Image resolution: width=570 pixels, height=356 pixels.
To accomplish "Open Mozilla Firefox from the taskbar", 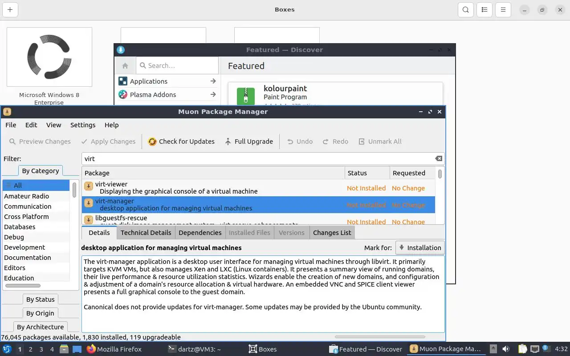I will (x=114, y=349).
